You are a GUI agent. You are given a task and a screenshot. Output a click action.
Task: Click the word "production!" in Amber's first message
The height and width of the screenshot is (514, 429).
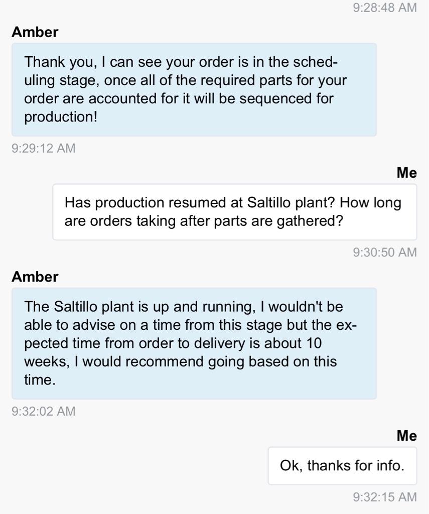(60, 116)
